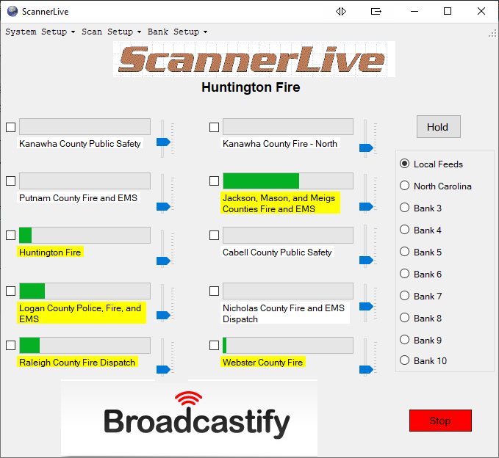
Task: Click the Logan County volume slider thumb
Action: [x=163, y=316]
